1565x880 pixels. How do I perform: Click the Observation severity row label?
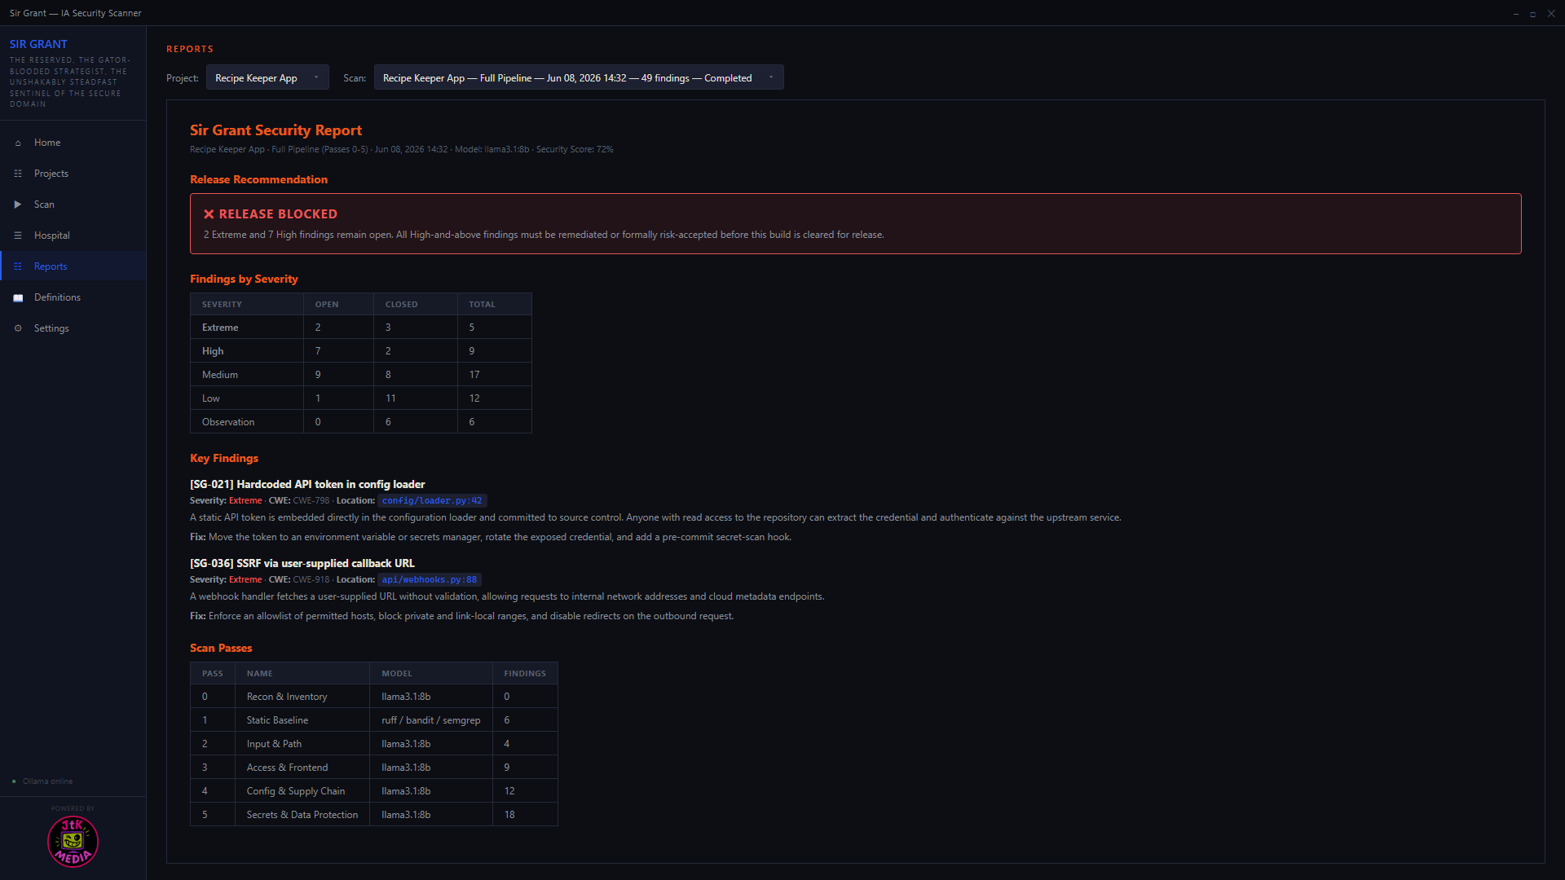[228, 422]
